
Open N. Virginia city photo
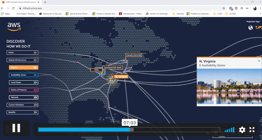point(229,87)
